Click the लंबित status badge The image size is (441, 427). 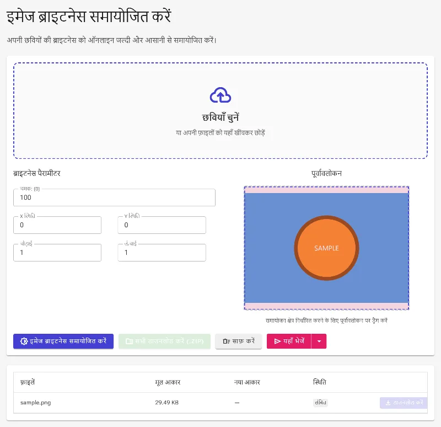pyautogui.click(x=320, y=403)
